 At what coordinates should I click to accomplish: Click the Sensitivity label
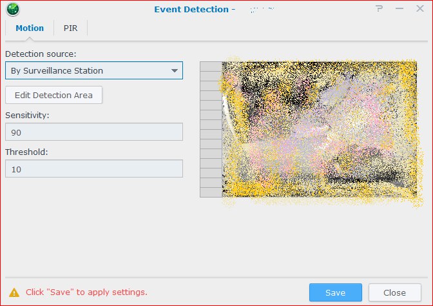[27, 115]
